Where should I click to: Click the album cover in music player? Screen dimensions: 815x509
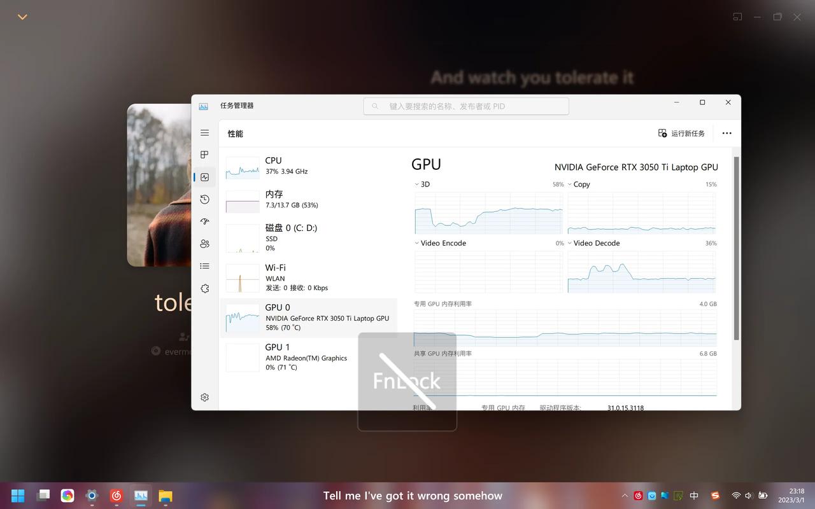(x=160, y=185)
